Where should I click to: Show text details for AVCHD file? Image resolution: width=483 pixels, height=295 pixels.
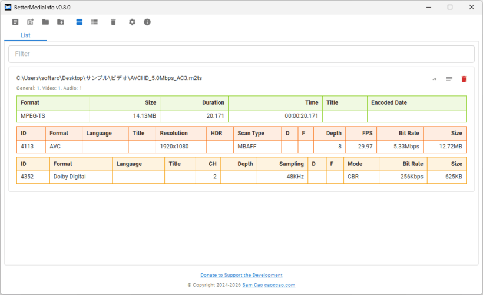pos(449,79)
